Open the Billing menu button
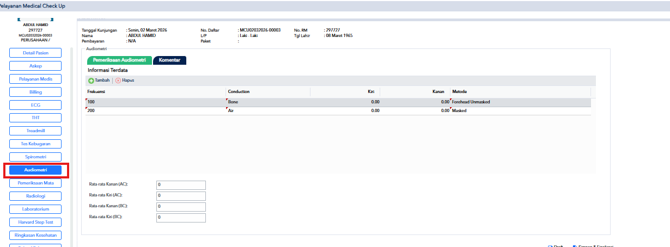Screen dimensions: 670x247 pyautogui.click(x=35, y=92)
